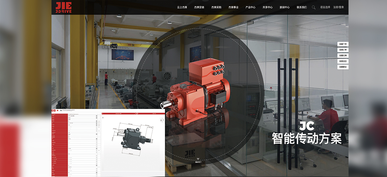387x177 pixels.
Task: Go to 产品中心 in navigation
Action: (x=250, y=7)
